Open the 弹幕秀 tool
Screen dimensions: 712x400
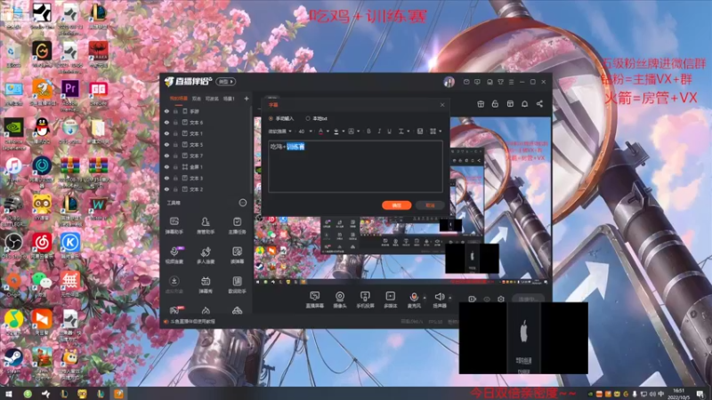coord(206,284)
